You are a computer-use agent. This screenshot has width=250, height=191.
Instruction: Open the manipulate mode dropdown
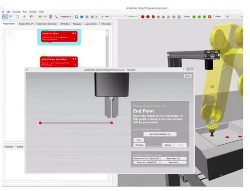(66, 17)
